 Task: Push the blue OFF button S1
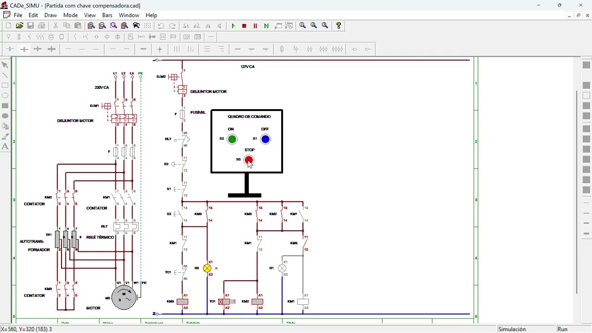[265, 139]
